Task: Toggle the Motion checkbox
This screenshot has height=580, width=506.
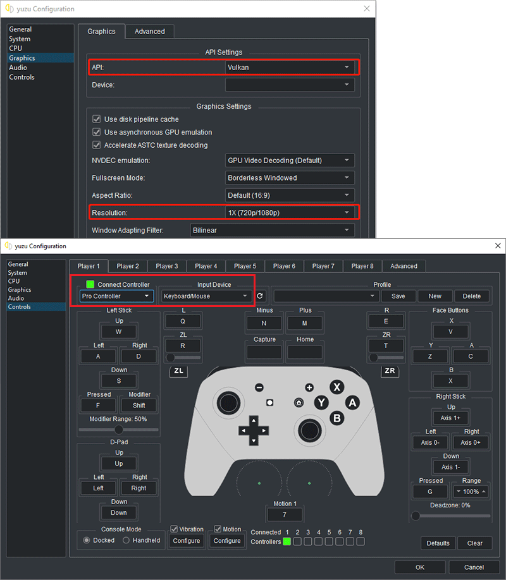Action: point(218,529)
